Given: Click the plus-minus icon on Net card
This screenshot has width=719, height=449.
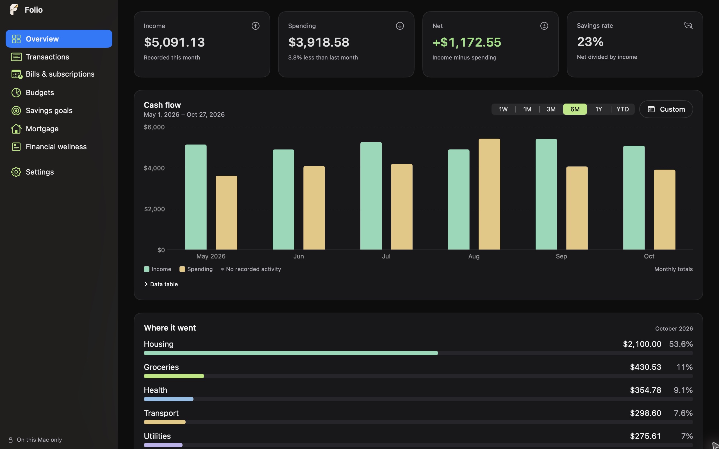Looking at the screenshot, I should pyautogui.click(x=544, y=26).
